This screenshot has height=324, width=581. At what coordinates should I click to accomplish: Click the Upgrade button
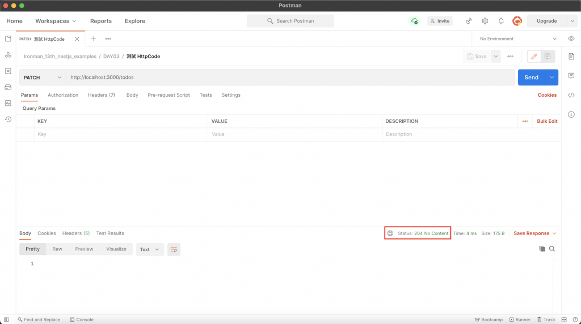click(547, 21)
